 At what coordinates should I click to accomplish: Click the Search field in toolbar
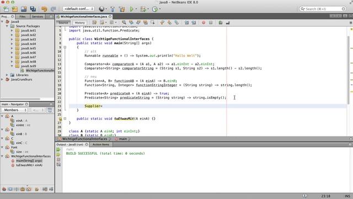pos(322,9)
